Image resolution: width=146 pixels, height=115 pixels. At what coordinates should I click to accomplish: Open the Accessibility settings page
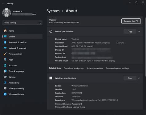[x=22, y=83]
